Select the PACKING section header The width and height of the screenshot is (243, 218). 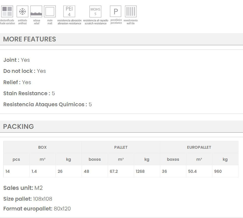[x=19, y=127]
